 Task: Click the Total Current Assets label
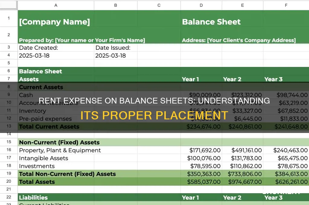click(49, 126)
